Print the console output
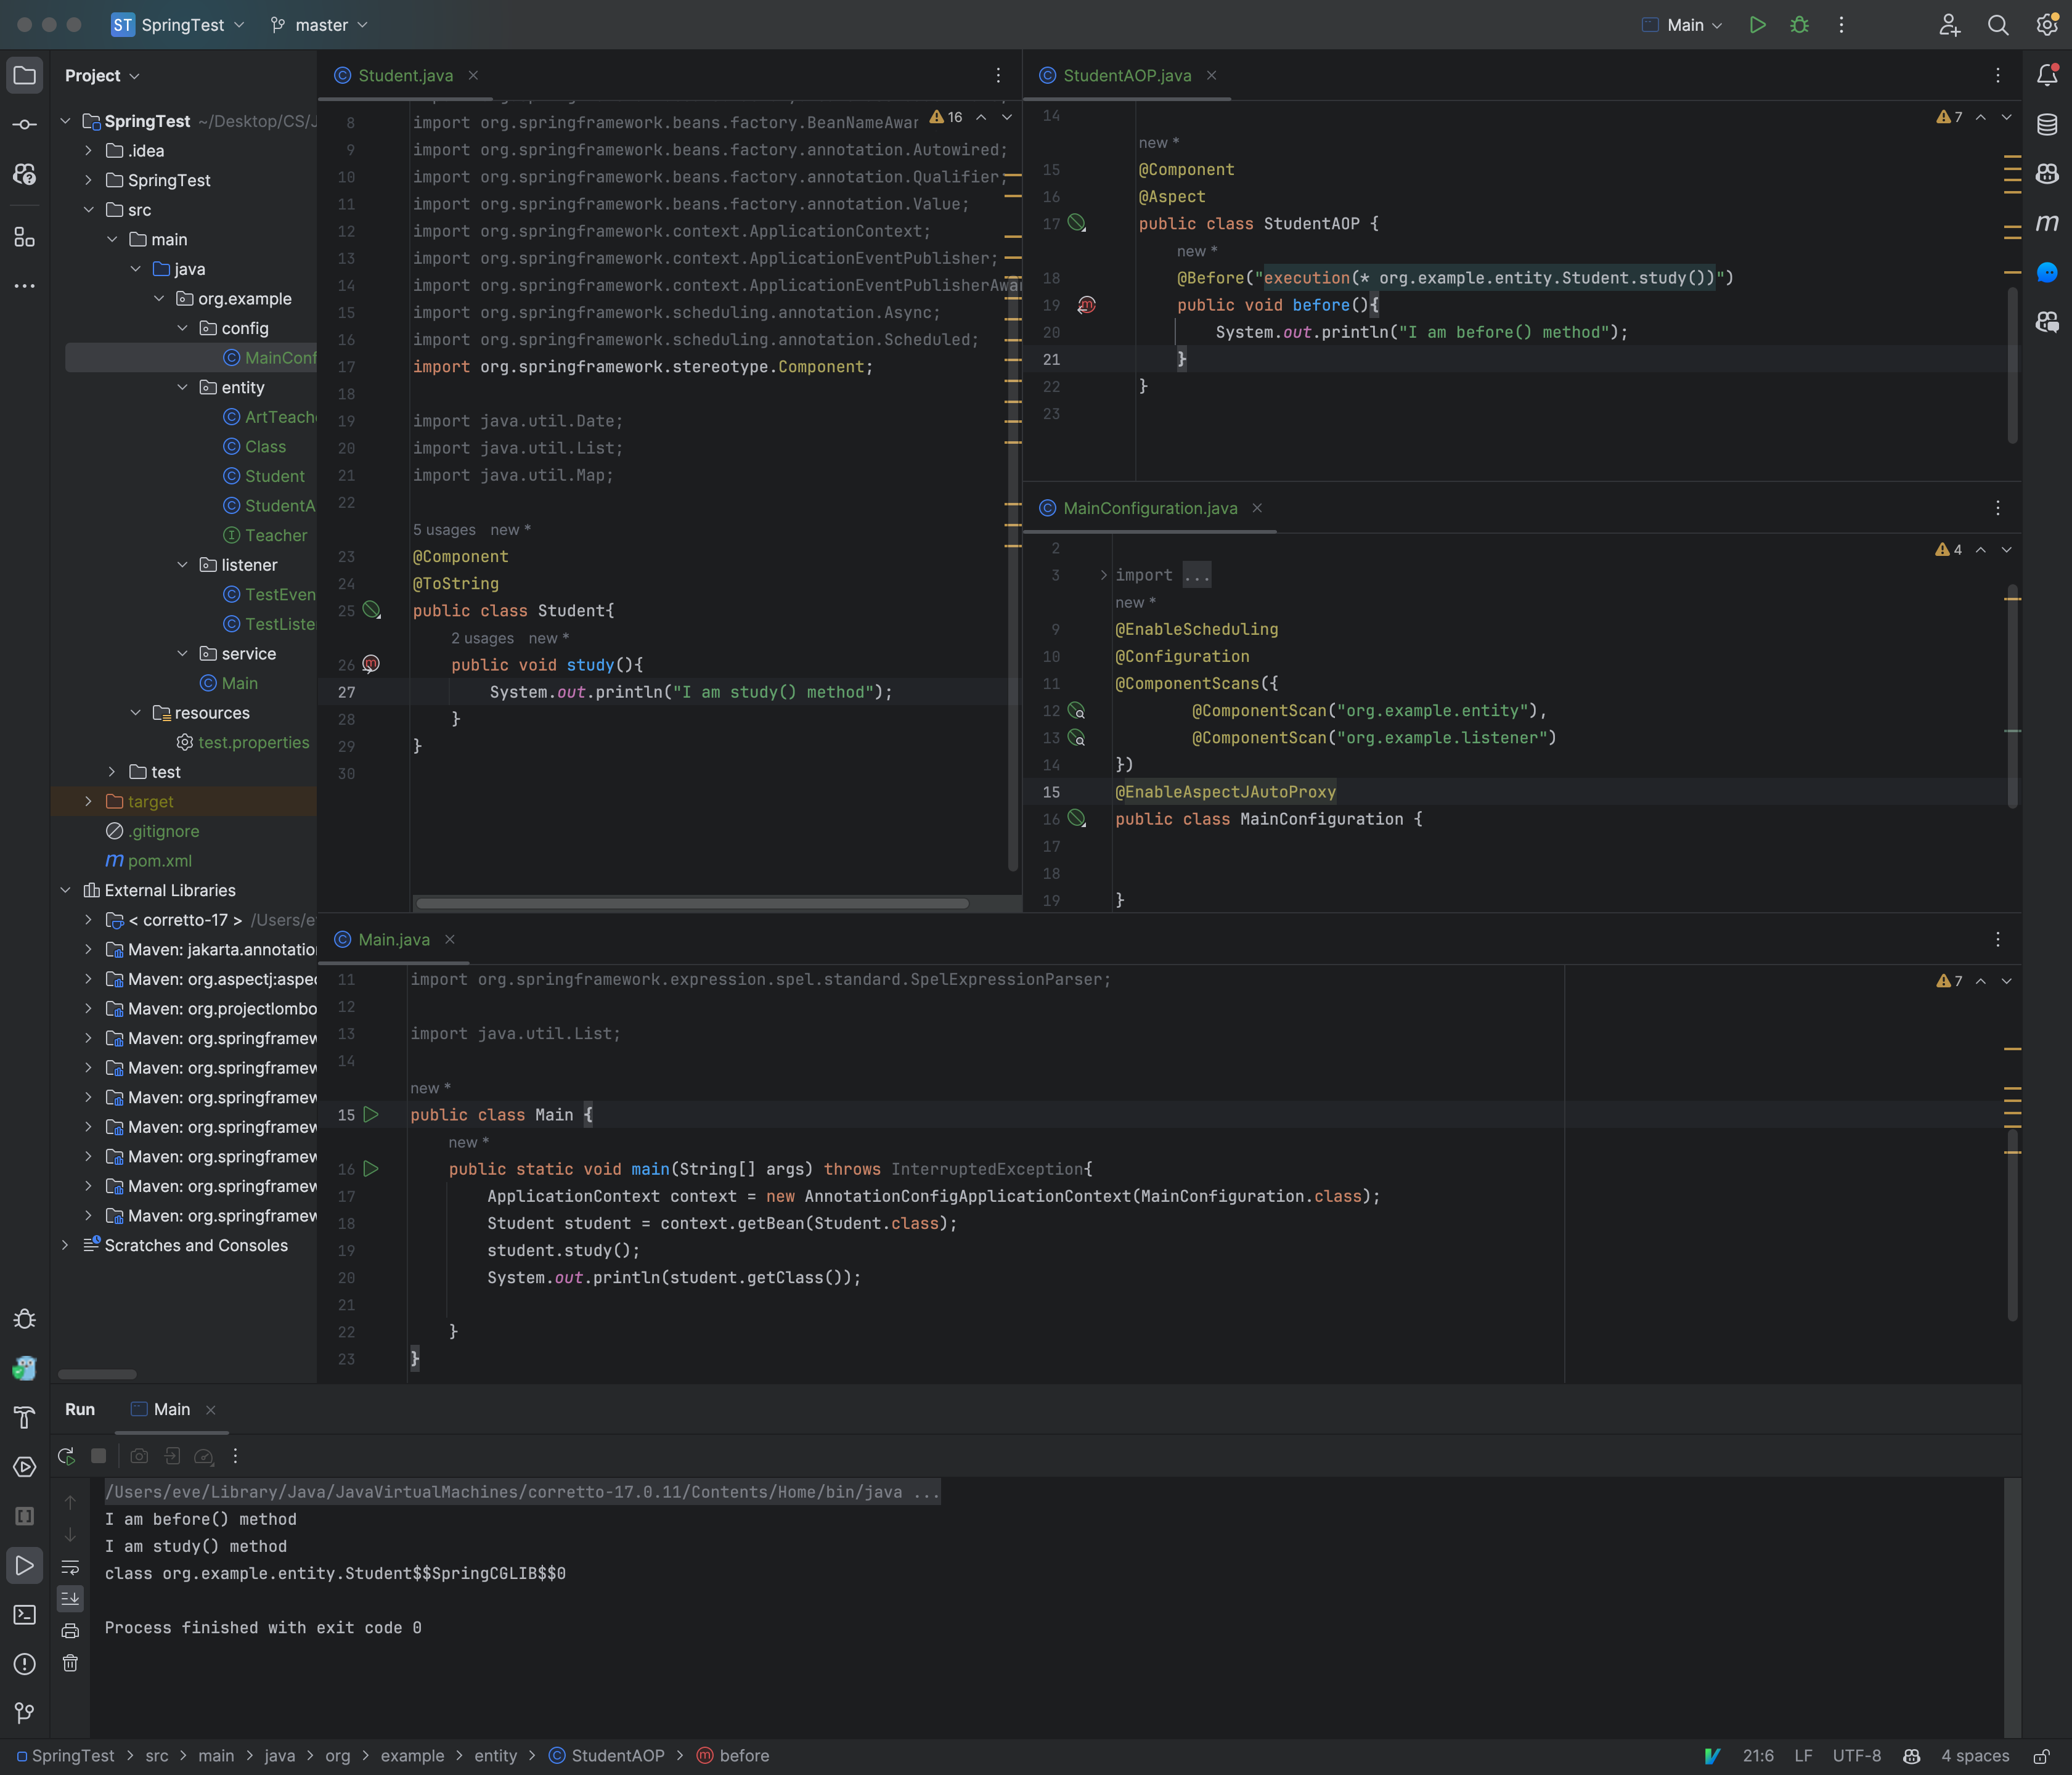The width and height of the screenshot is (2072, 1775). point(70,1631)
